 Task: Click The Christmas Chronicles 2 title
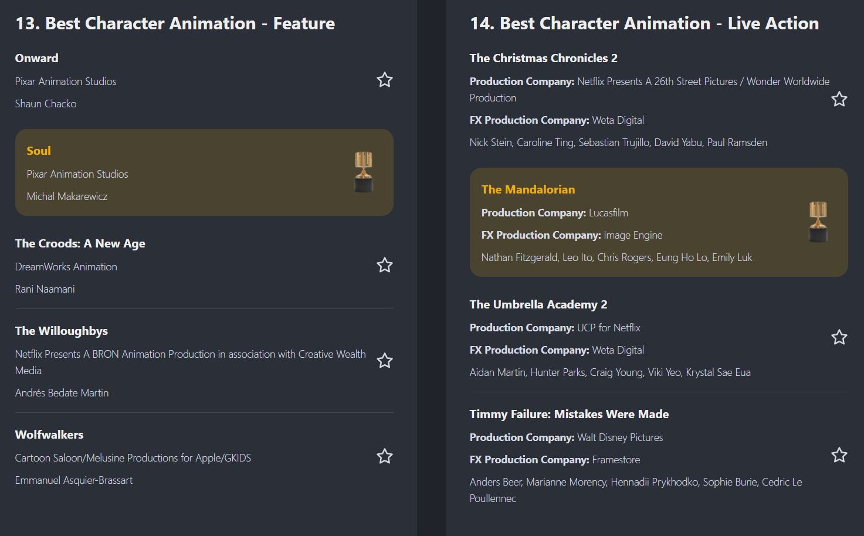point(543,58)
